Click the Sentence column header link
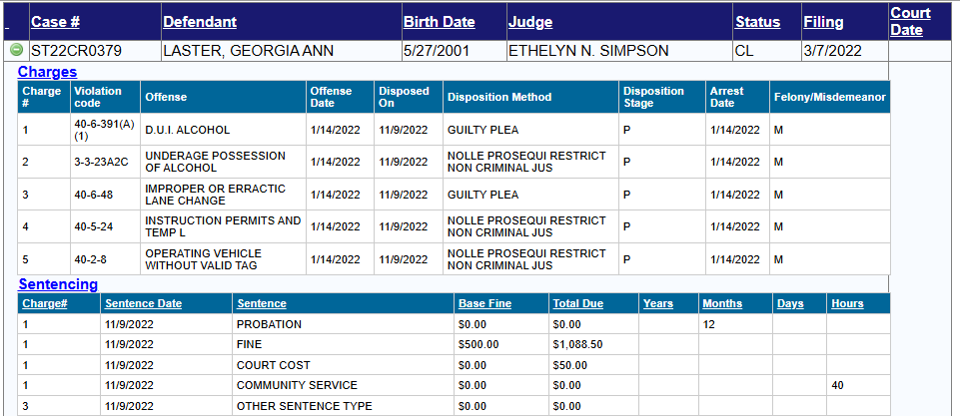This screenshot has width=960, height=416. click(261, 303)
